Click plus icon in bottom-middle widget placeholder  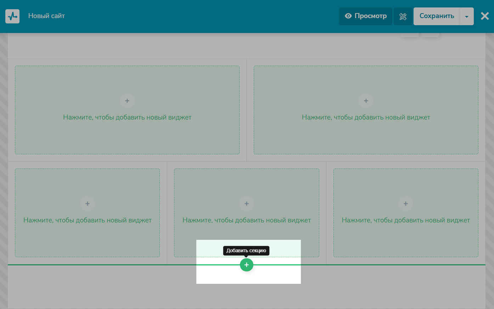(x=247, y=204)
